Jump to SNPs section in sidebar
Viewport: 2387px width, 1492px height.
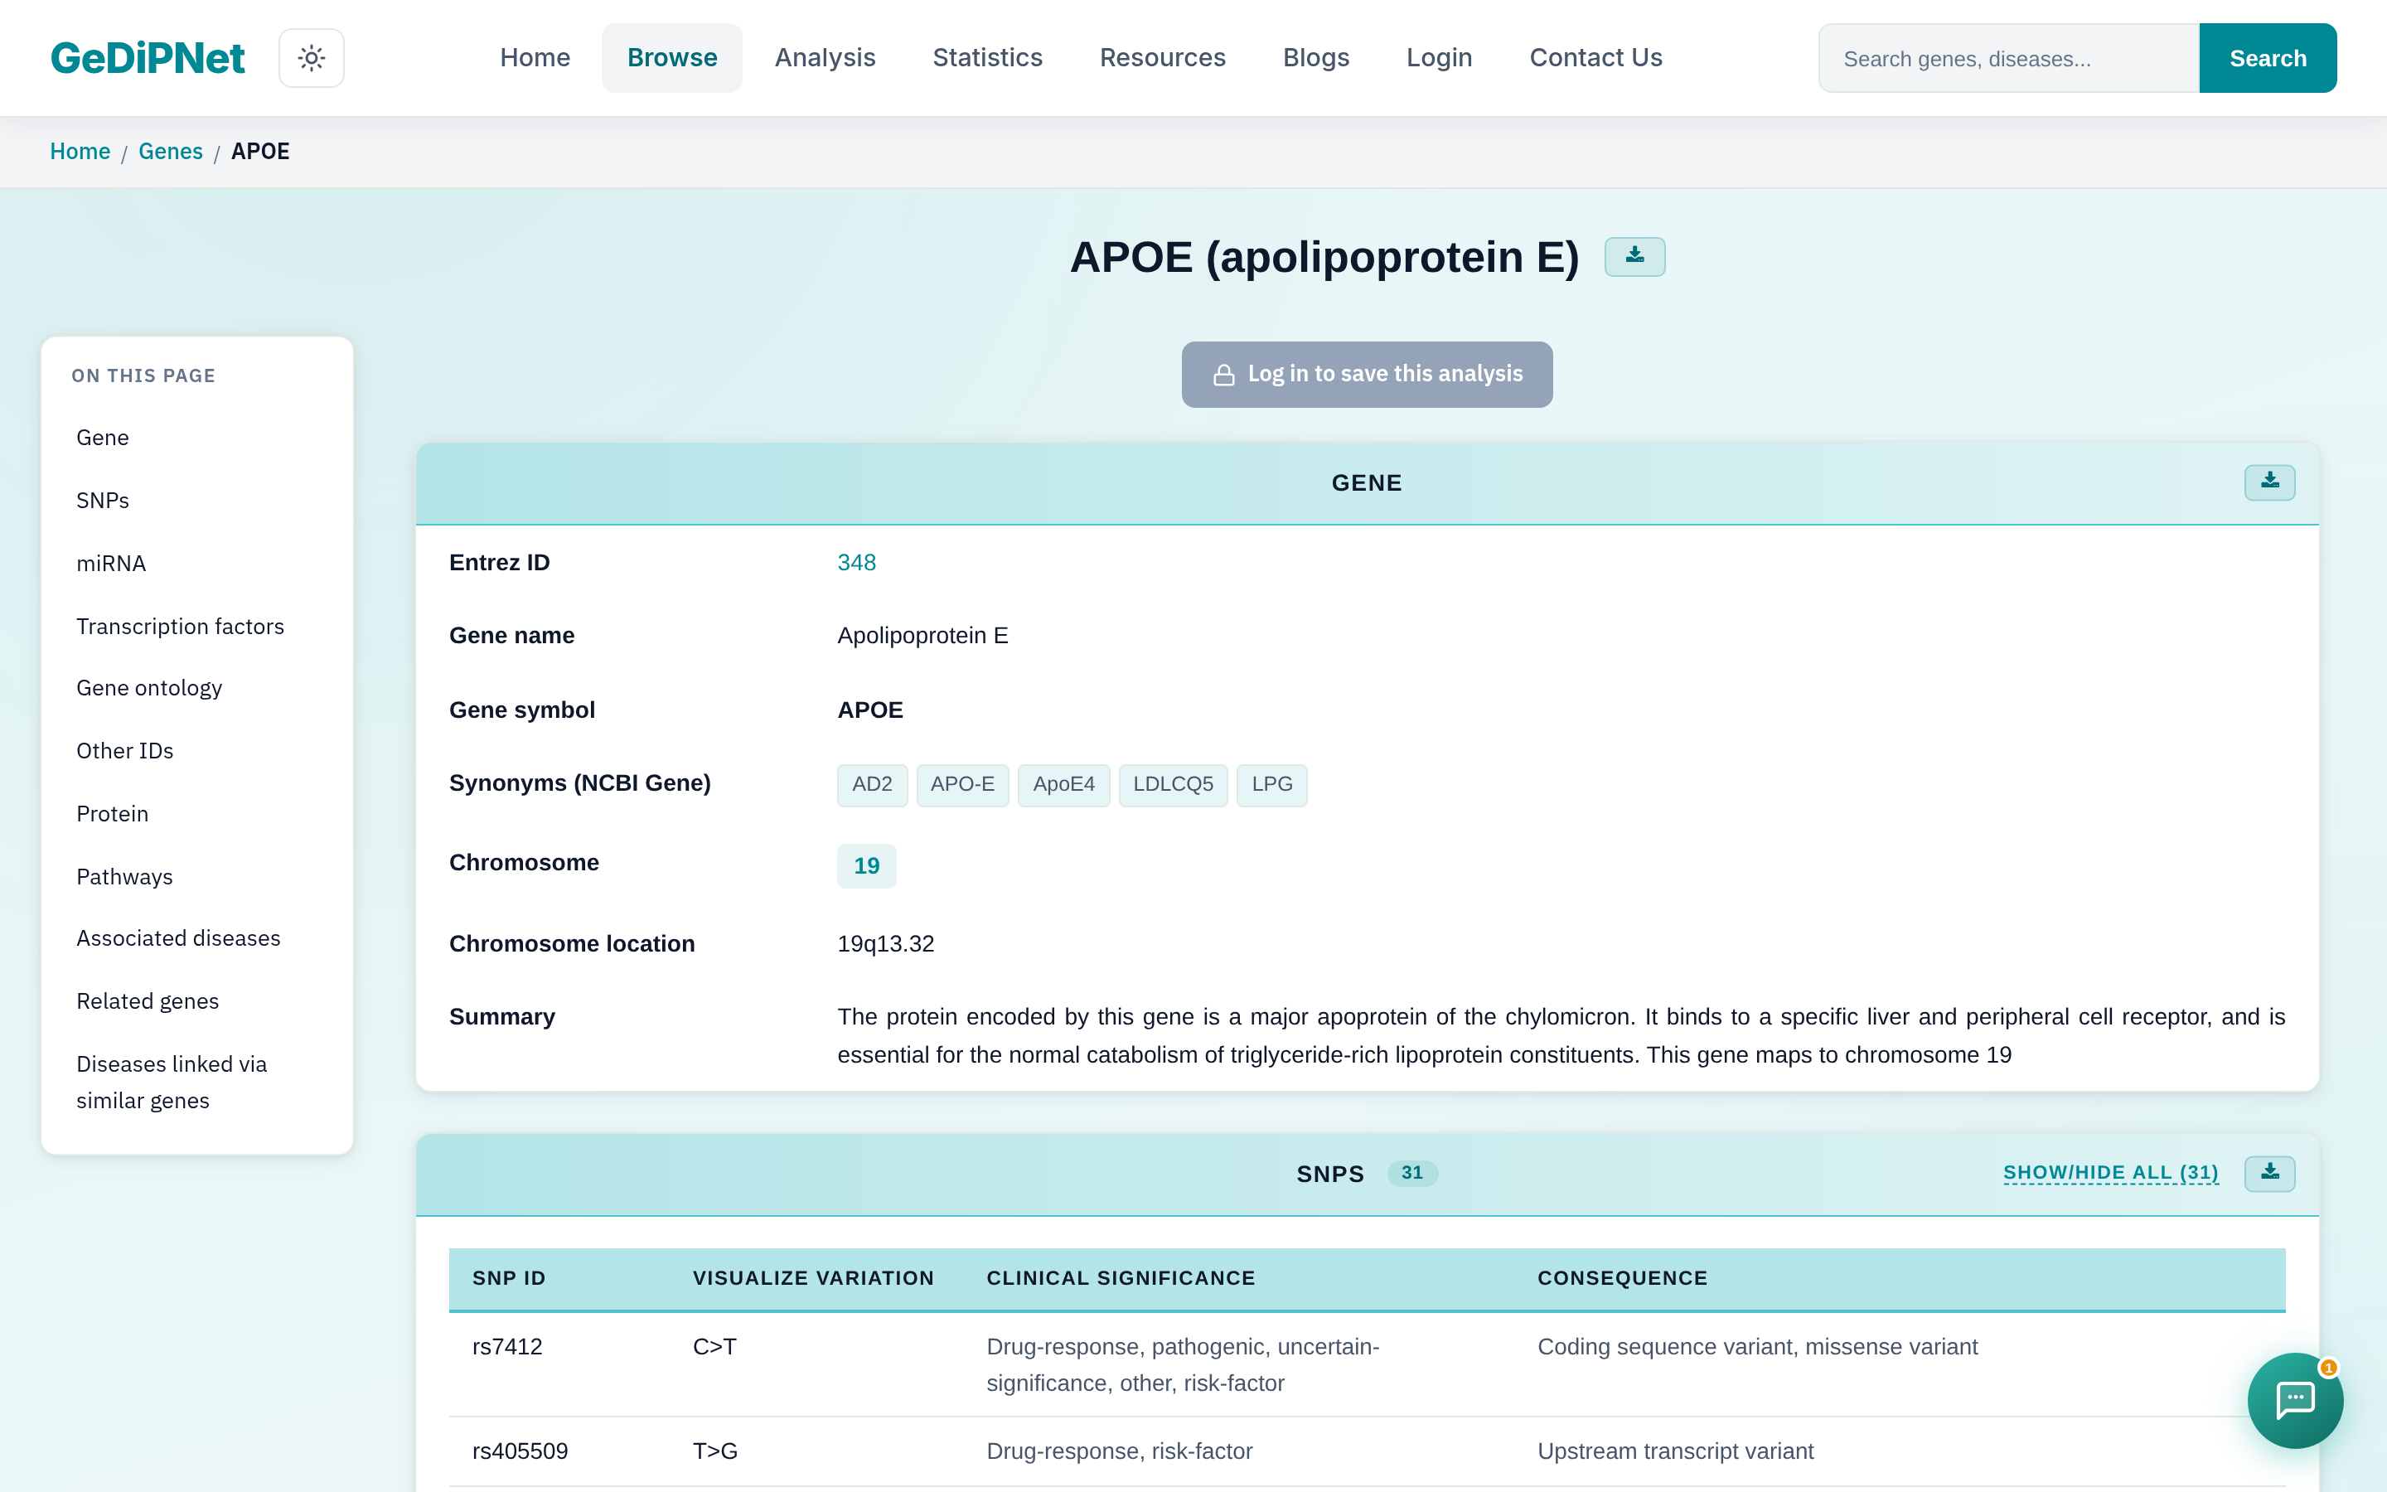click(103, 501)
